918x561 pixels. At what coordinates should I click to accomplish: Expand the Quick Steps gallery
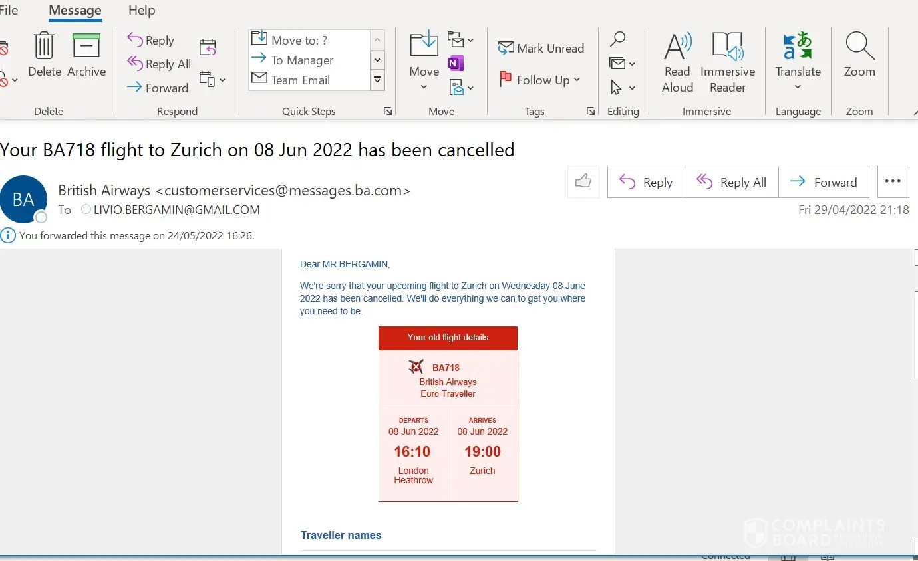click(377, 80)
